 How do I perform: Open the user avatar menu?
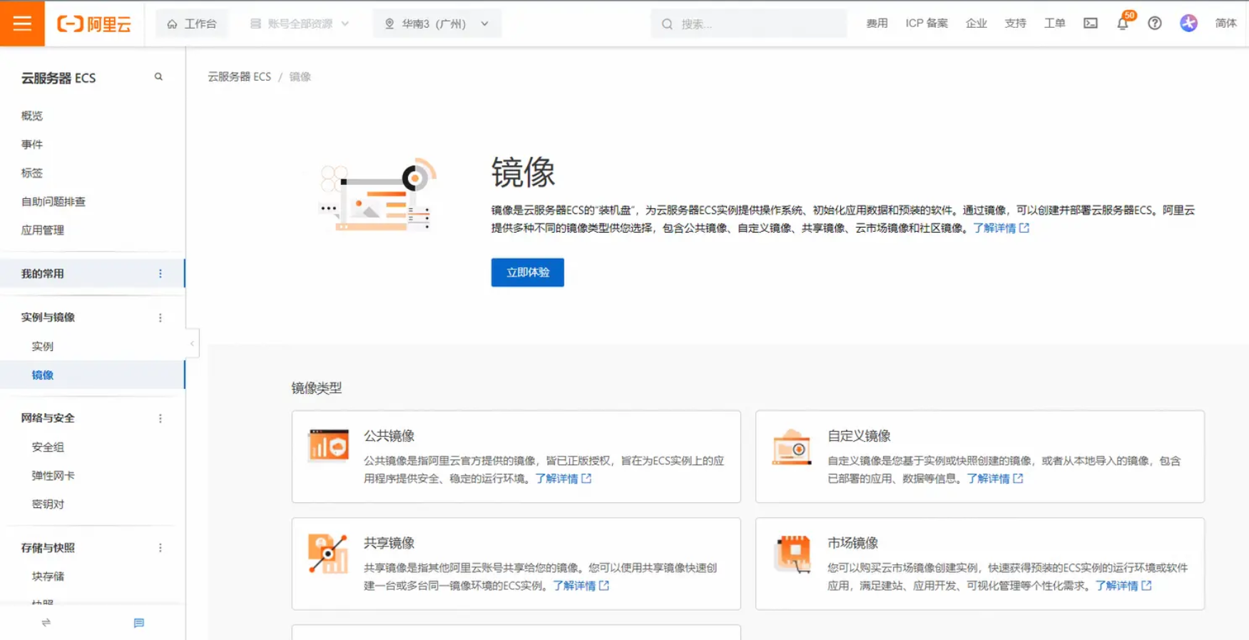point(1188,24)
